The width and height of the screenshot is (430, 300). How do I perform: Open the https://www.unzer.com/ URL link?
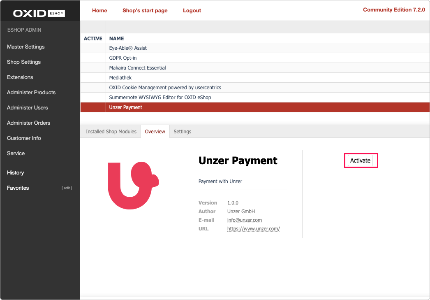tap(253, 229)
